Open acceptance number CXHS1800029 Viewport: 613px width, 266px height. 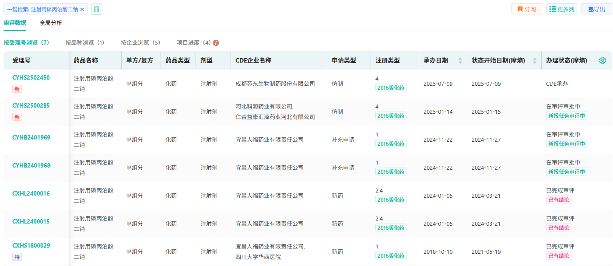pyautogui.click(x=31, y=245)
